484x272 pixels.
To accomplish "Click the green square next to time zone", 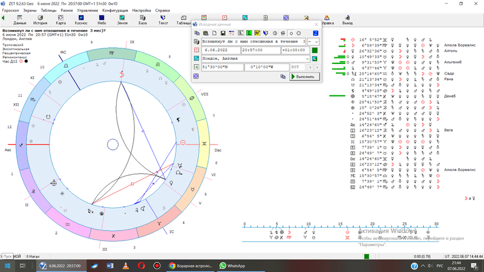I will click(x=315, y=50).
